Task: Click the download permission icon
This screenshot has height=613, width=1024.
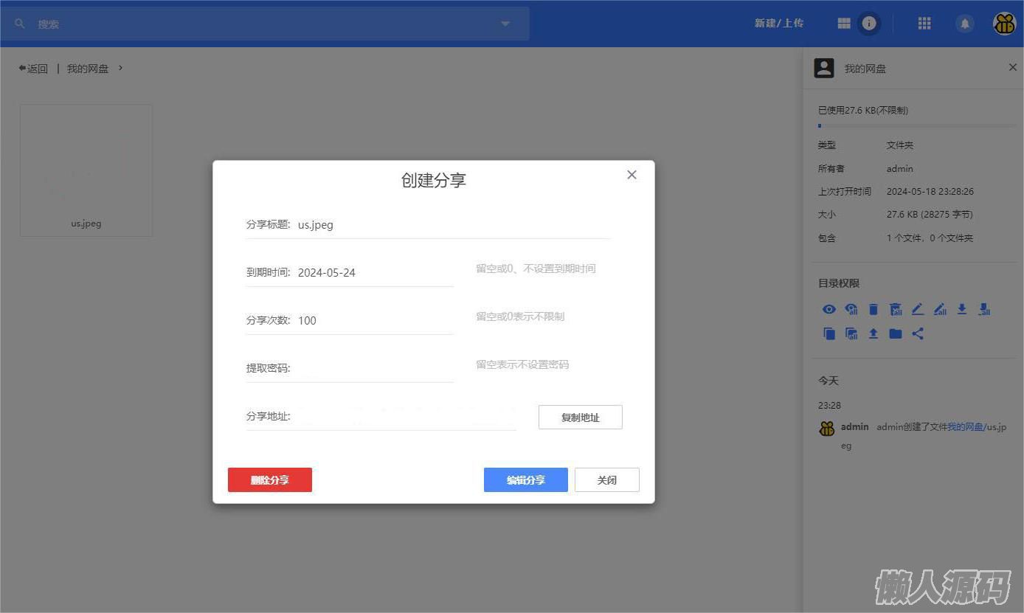Action: click(962, 310)
